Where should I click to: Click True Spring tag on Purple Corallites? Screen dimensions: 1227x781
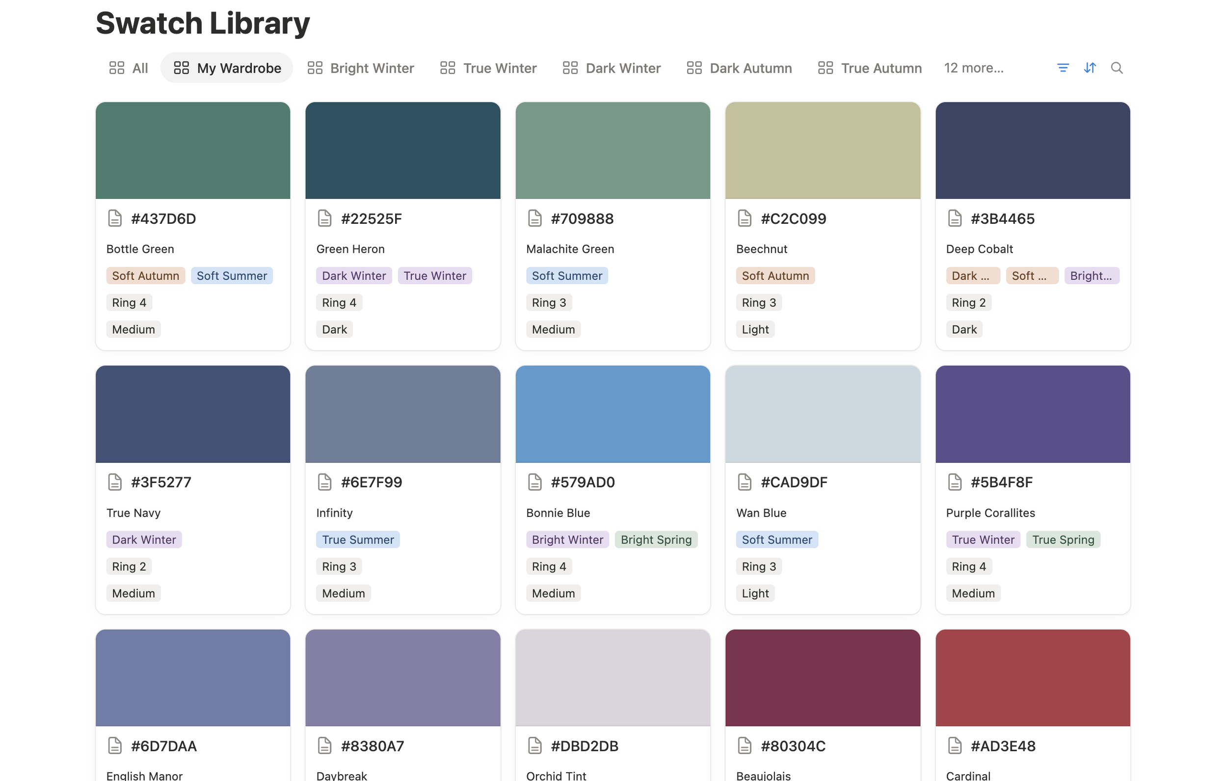pyautogui.click(x=1064, y=539)
